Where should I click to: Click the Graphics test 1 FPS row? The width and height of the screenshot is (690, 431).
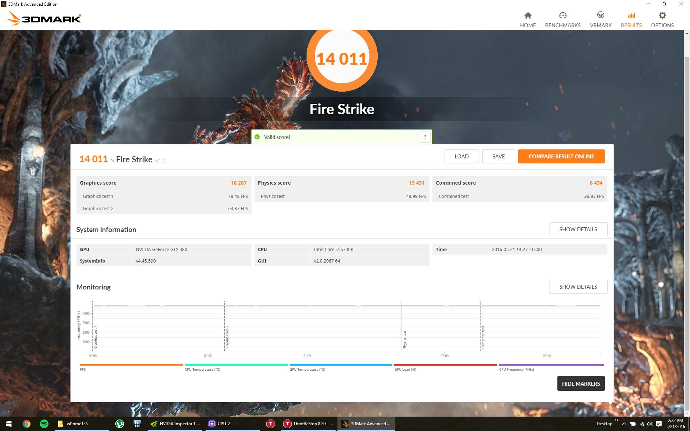164,196
